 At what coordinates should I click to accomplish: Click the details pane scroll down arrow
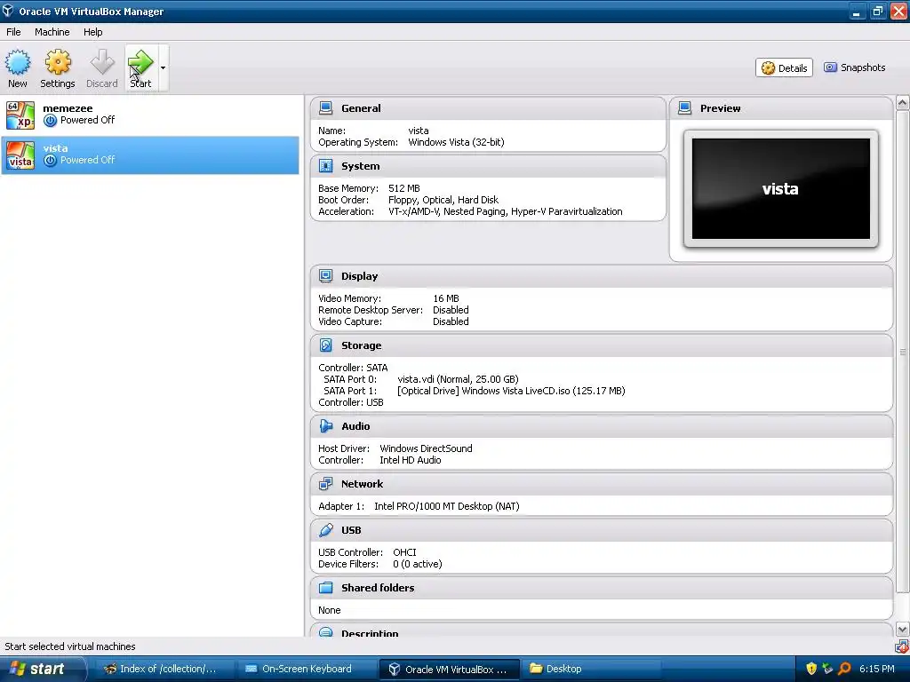click(903, 630)
